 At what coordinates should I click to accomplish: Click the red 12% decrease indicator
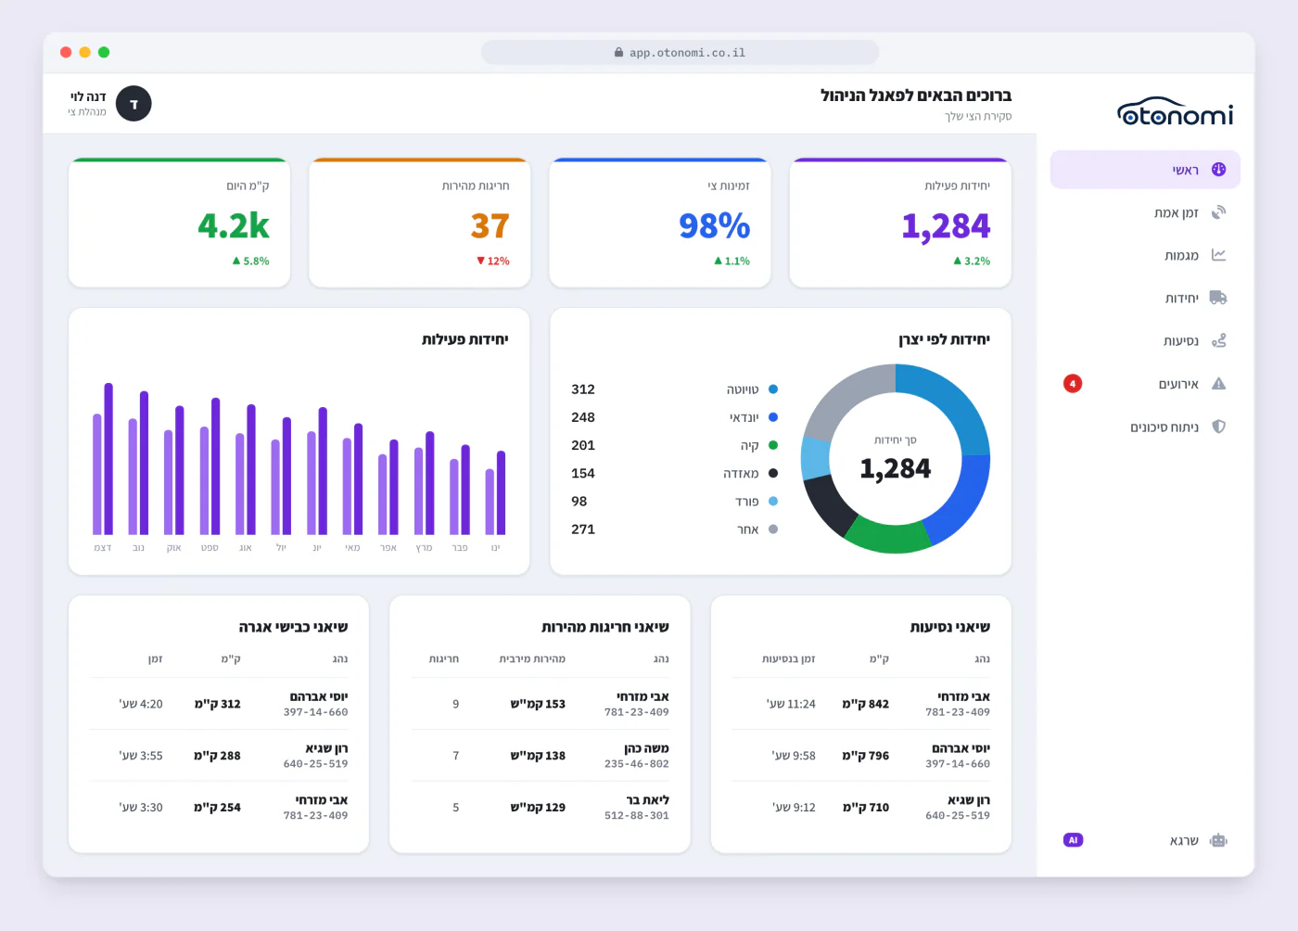coord(493,261)
